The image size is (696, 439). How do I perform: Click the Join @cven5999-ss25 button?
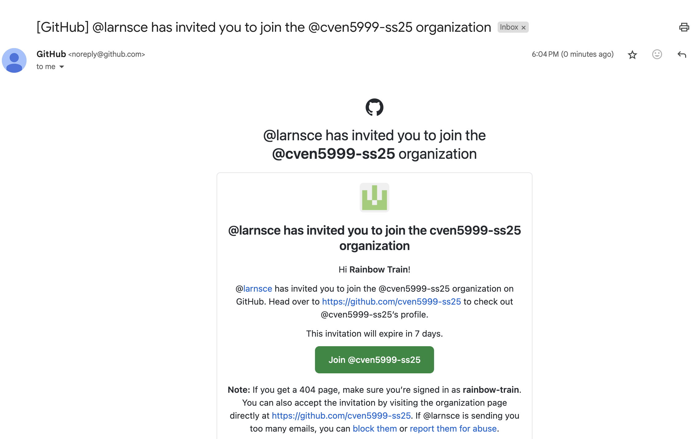[x=374, y=360]
